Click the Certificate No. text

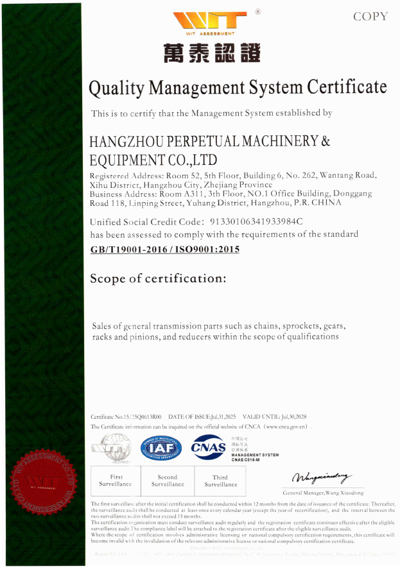pos(126,416)
